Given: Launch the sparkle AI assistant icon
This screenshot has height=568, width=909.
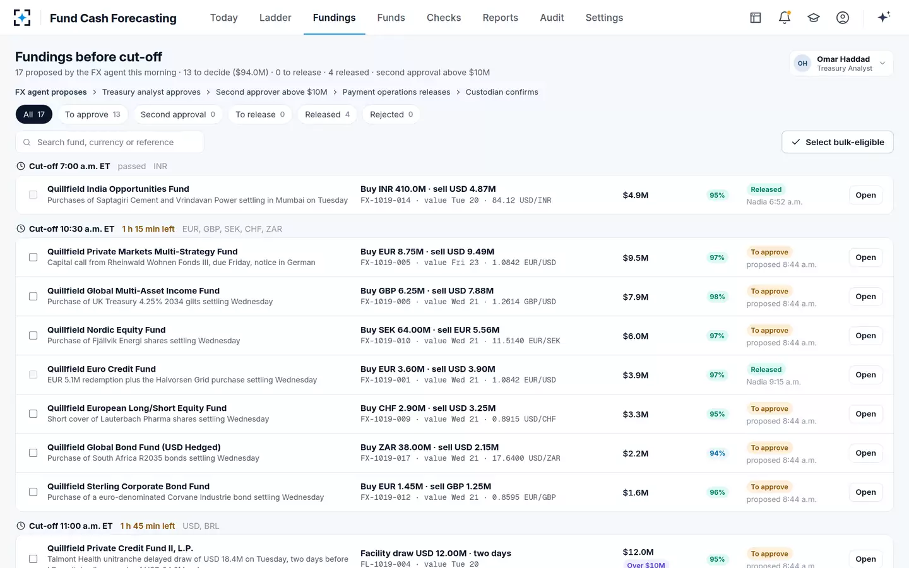Looking at the screenshot, I should pos(884,17).
